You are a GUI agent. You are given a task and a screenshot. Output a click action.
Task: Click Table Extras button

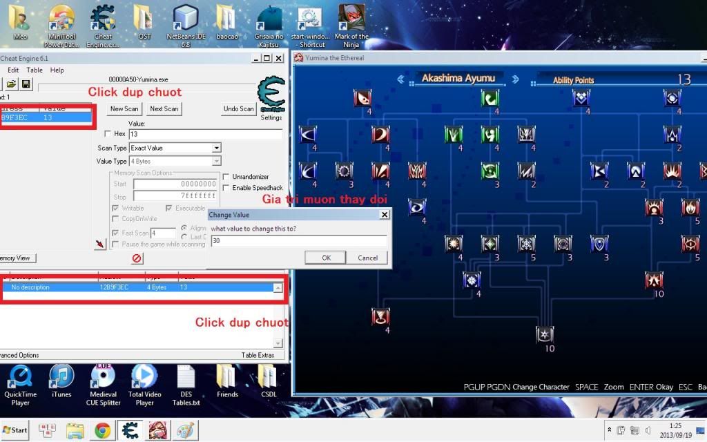tap(258, 355)
